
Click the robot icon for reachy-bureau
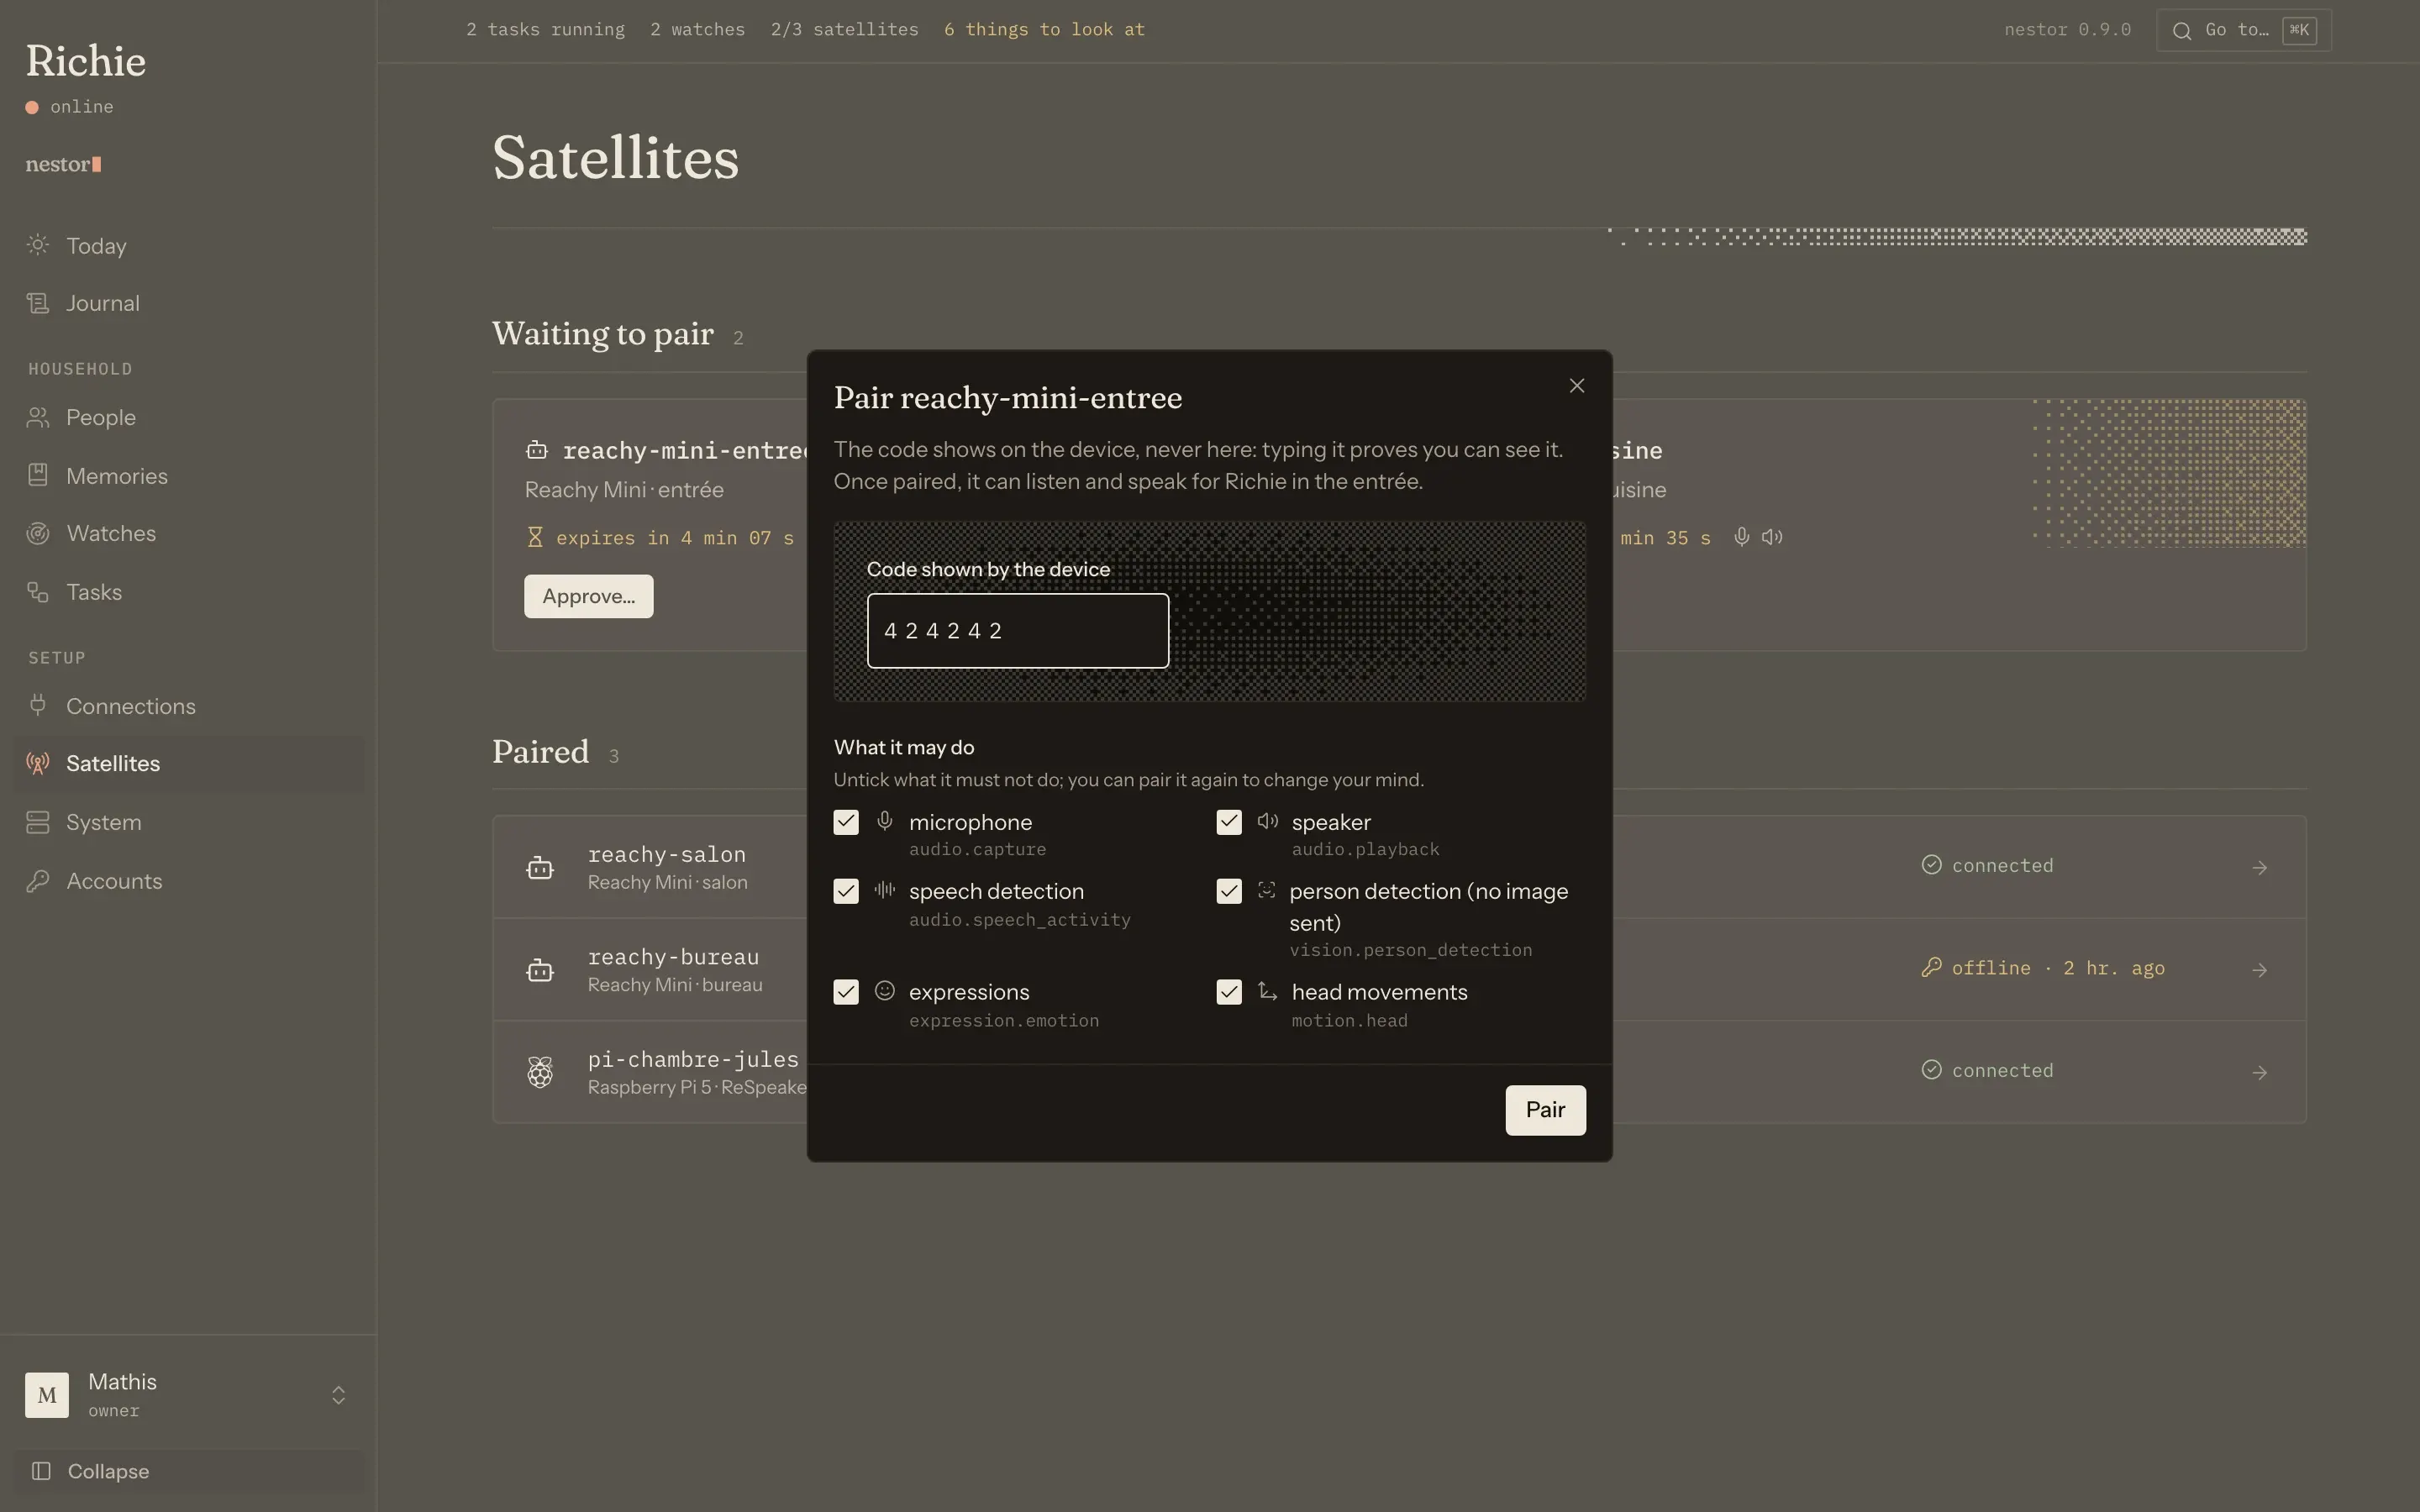pyautogui.click(x=540, y=970)
